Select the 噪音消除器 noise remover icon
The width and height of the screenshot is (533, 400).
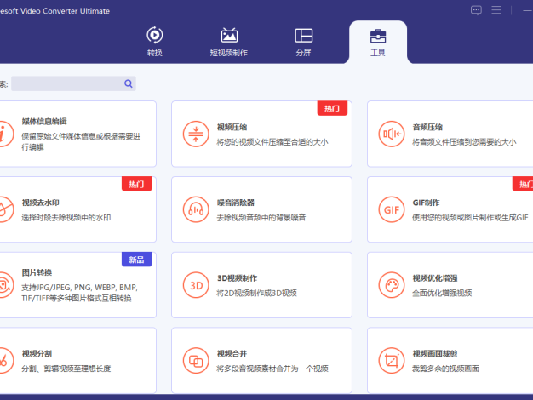[x=196, y=209]
